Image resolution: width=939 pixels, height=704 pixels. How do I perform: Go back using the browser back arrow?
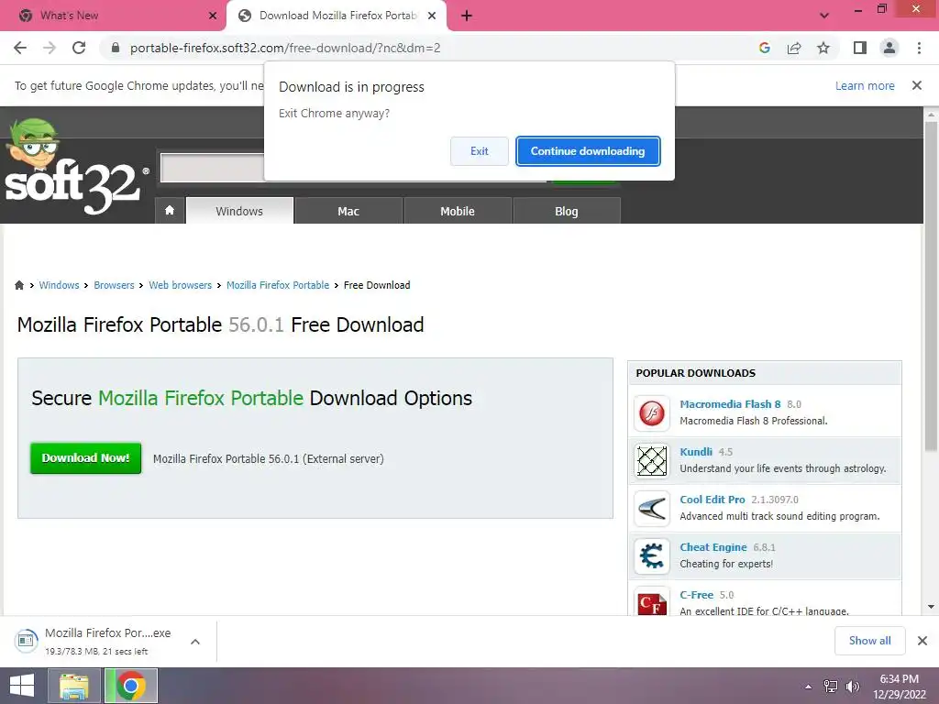20,48
